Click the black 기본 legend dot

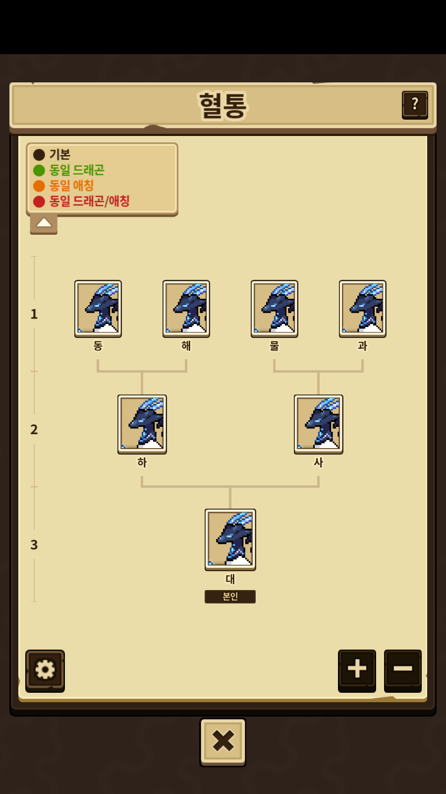point(39,155)
